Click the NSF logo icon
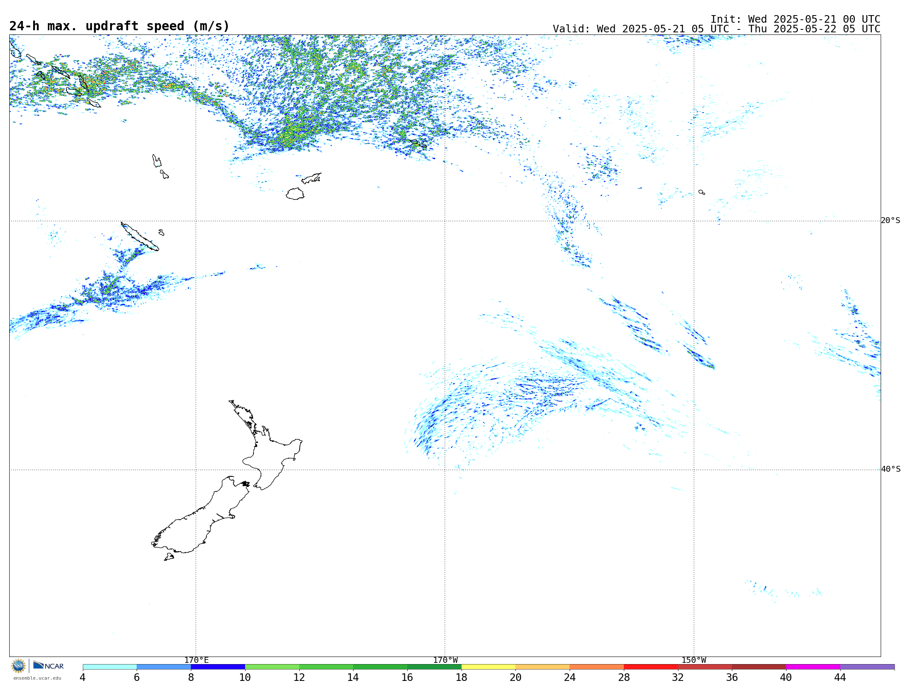This screenshot has width=908, height=683. 18,665
